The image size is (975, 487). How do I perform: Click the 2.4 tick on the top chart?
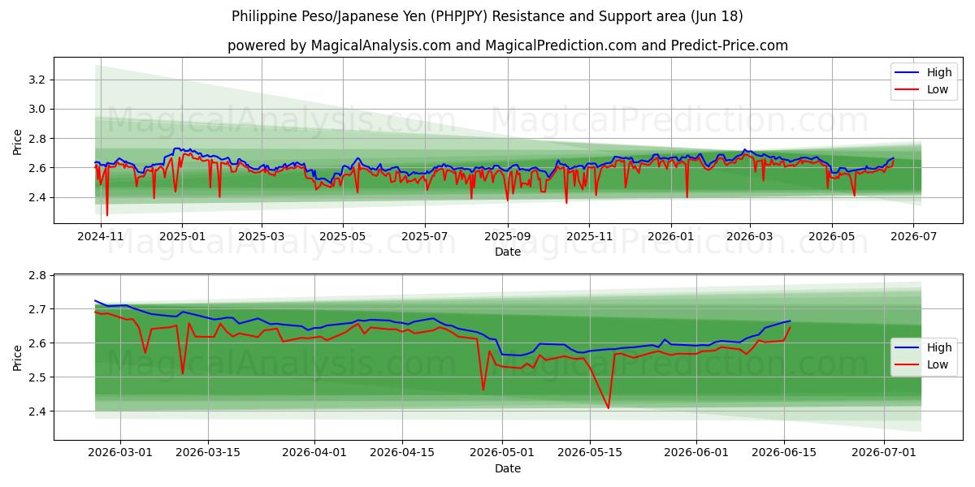(39, 197)
